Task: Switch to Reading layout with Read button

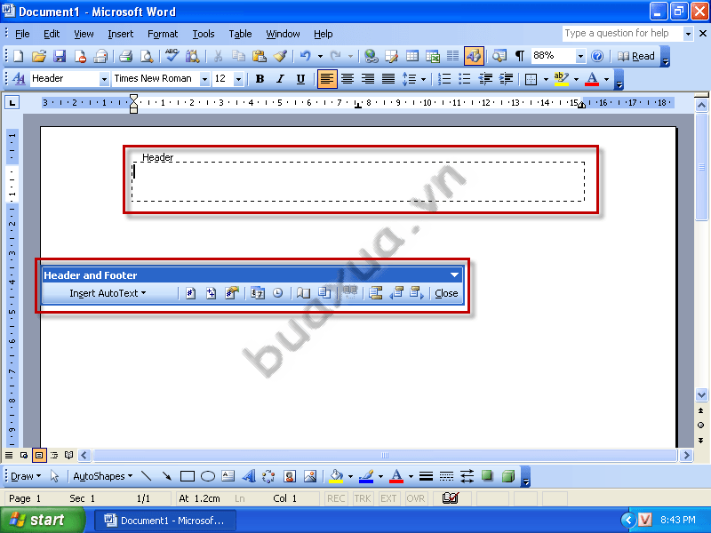Action: click(636, 56)
